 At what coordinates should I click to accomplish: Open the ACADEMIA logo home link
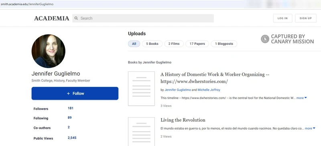coord(52,18)
